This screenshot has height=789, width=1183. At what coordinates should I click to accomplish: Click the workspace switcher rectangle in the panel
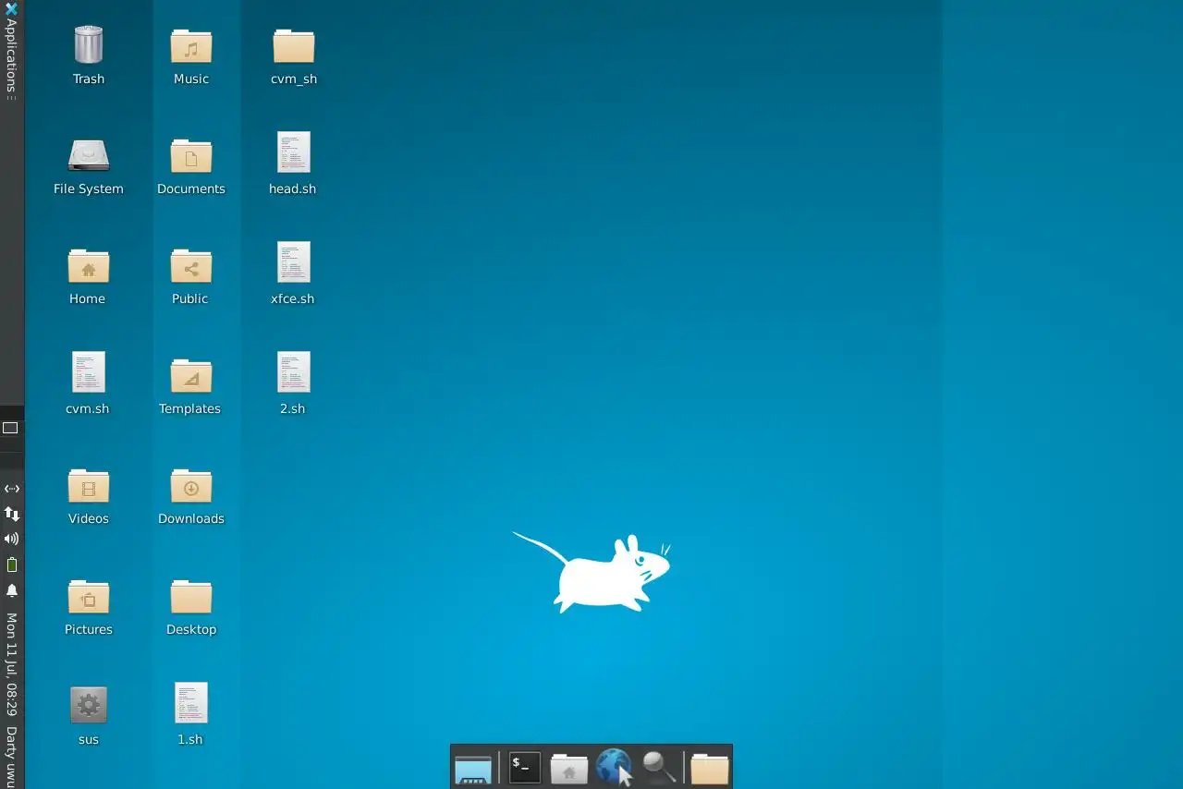click(11, 428)
